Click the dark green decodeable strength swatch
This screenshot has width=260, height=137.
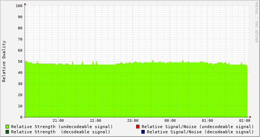click(x=7, y=132)
